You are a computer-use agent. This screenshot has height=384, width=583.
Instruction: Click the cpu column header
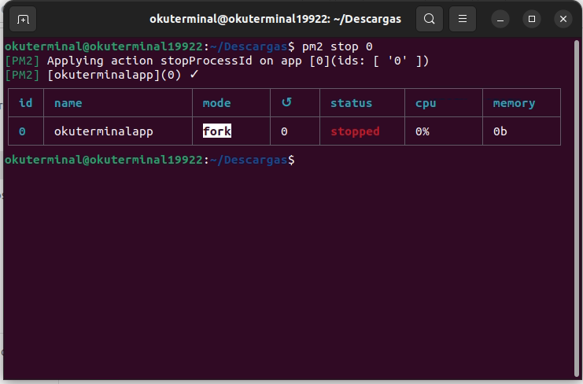(426, 103)
